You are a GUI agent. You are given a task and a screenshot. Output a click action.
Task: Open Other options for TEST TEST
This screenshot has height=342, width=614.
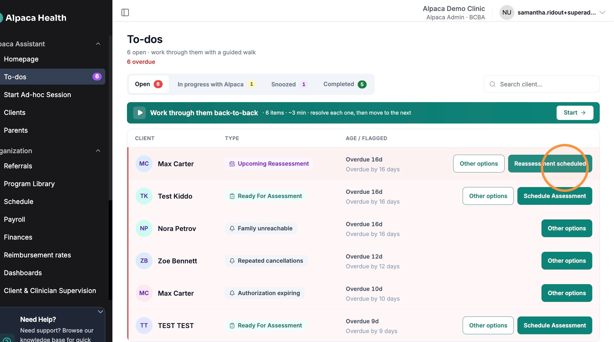[x=488, y=325]
